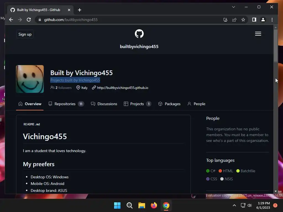Image resolution: width=283 pixels, height=212 pixels.
Task: Click the Sign up button
Action: click(25, 34)
